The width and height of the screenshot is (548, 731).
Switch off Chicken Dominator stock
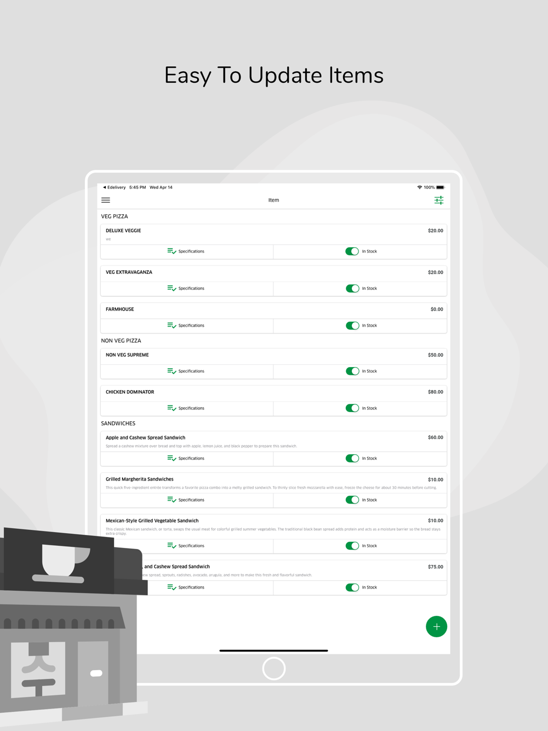point(352,408)
